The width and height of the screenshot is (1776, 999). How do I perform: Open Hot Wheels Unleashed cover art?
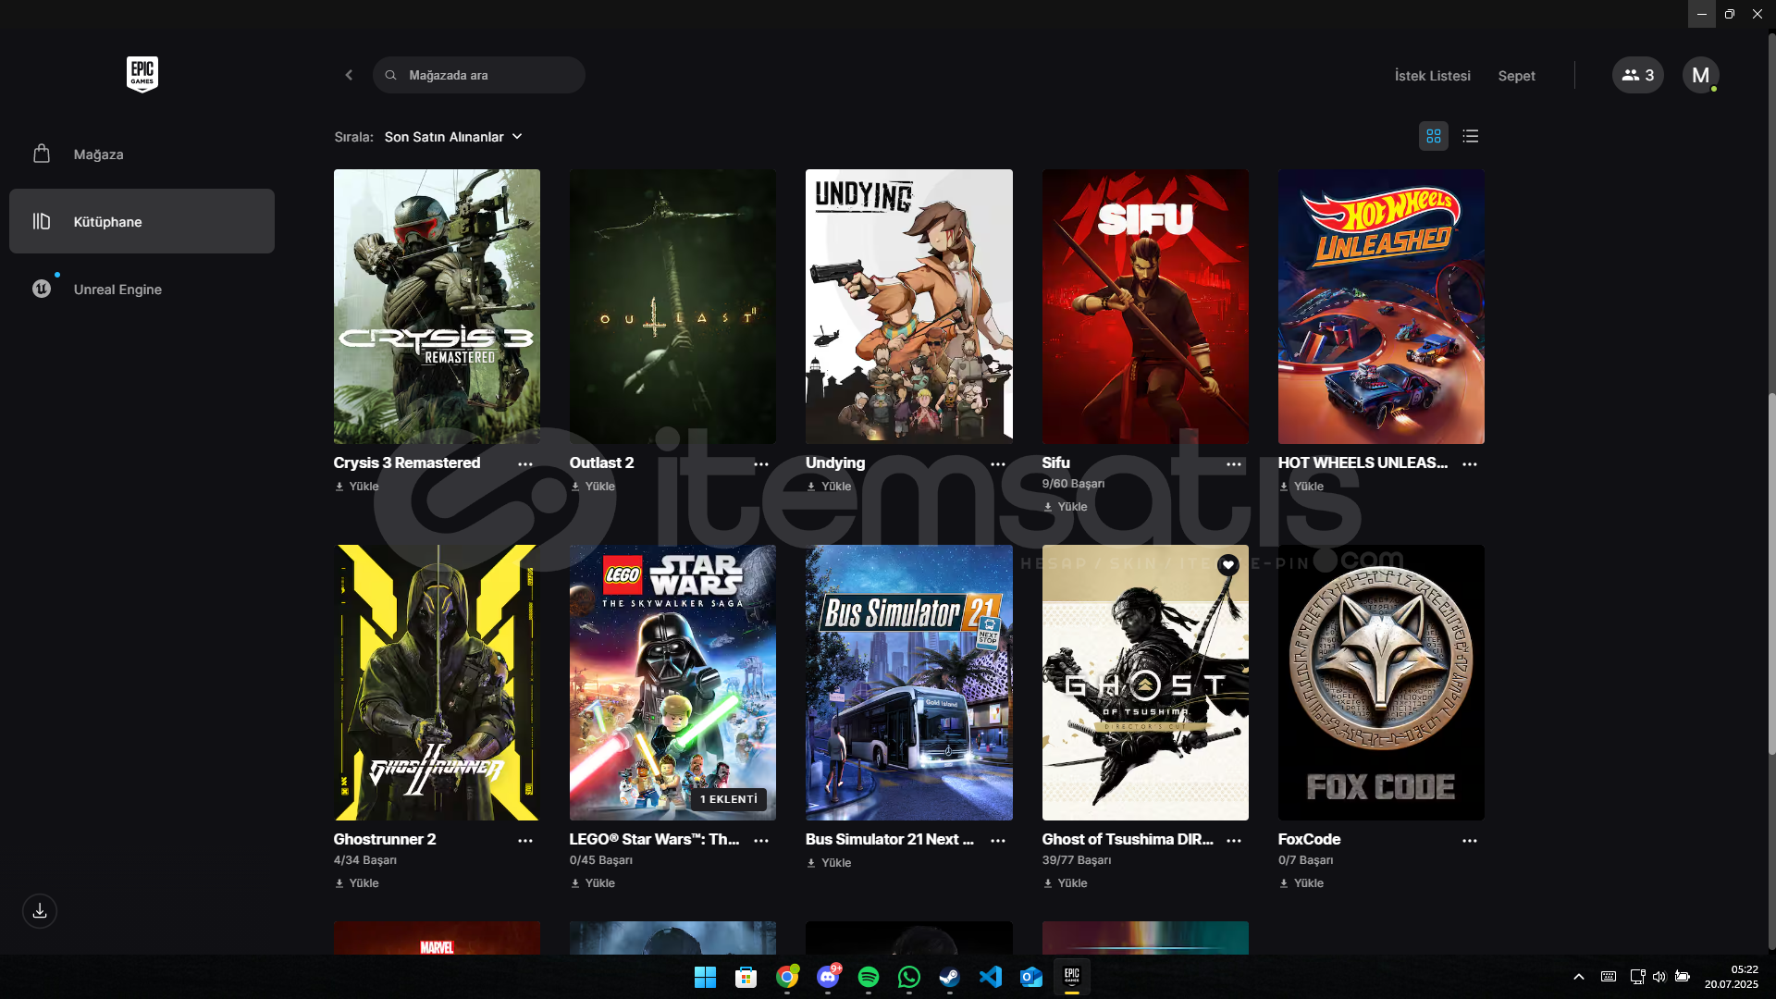(x=1381, y=306)
